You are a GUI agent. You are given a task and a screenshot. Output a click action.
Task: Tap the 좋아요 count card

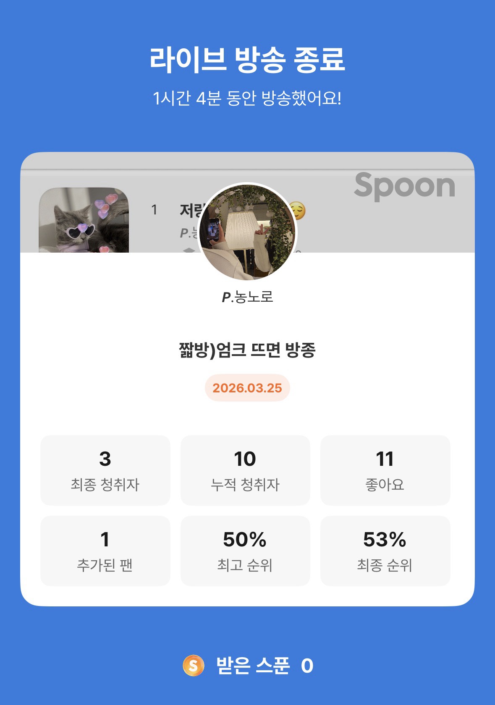tap(385, 470)
